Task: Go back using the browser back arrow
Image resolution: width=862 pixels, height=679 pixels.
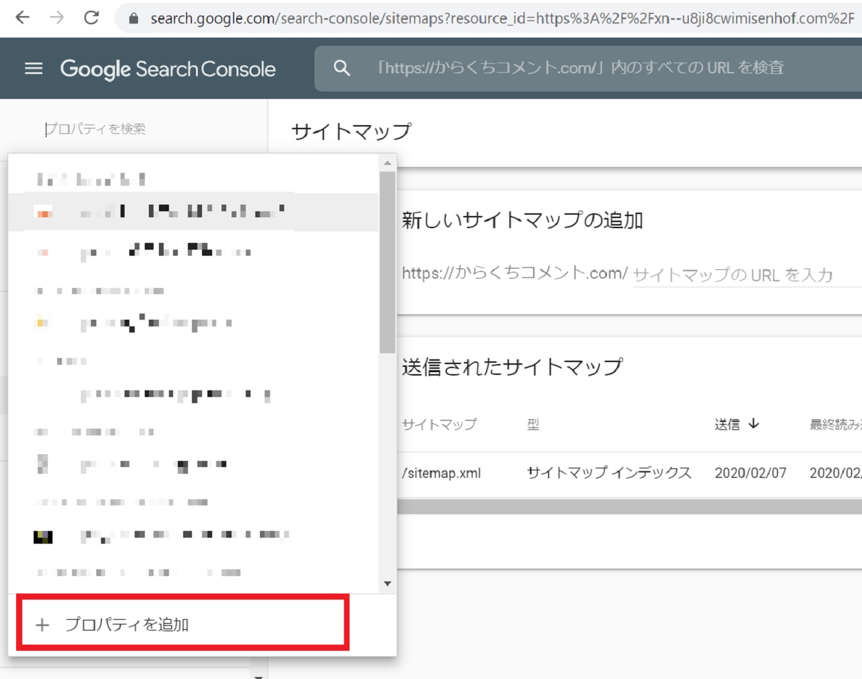Action: (23, 18)
